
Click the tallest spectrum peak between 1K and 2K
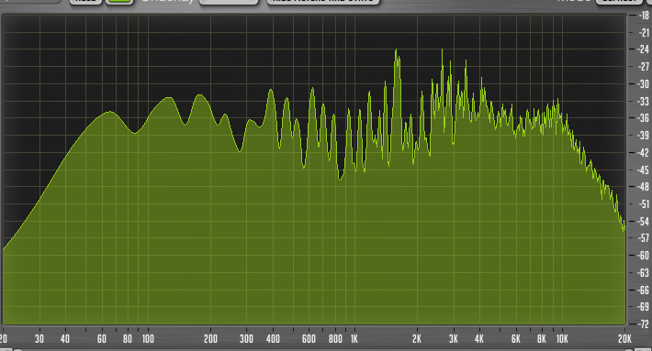click(396, 50)
